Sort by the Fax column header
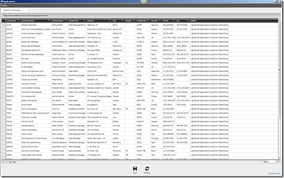 pos(178,21)
